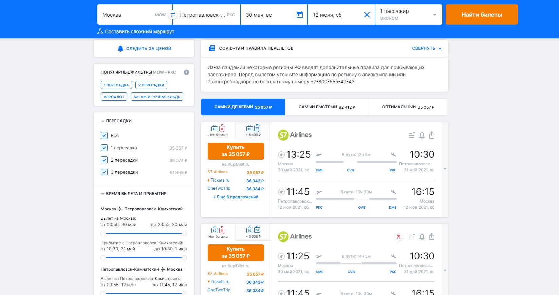The width and height of the screenshot is (559, 295).
Task: Swap origin and destination cities
Action: pyautogui.click(x=173, y=15)
